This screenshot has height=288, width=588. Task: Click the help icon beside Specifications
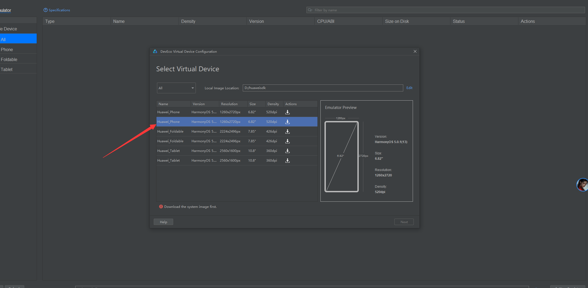(x=46, y=10)
